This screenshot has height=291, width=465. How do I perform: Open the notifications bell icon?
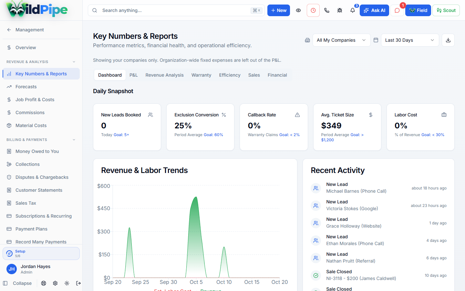click(x=353, y=10)
